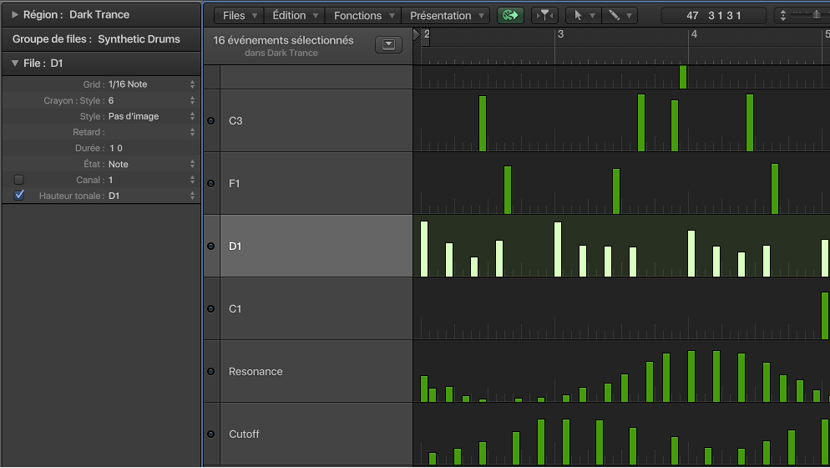
Task: Open the Grid 1/16 Note popup
Action: (150, 84)
